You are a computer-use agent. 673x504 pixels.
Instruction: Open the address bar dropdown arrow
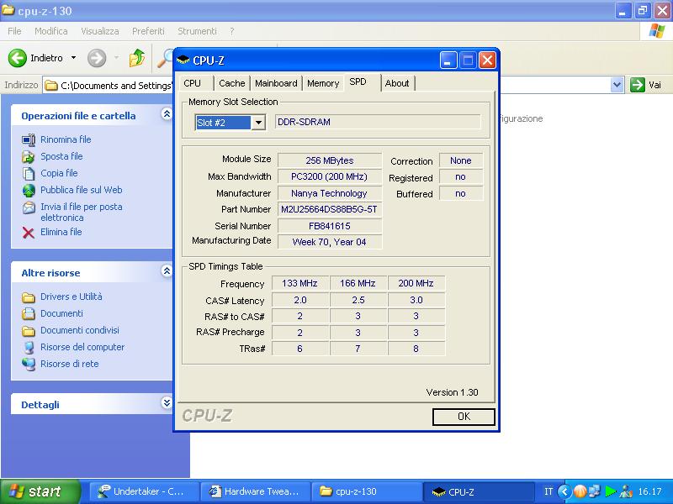point(617,85)
